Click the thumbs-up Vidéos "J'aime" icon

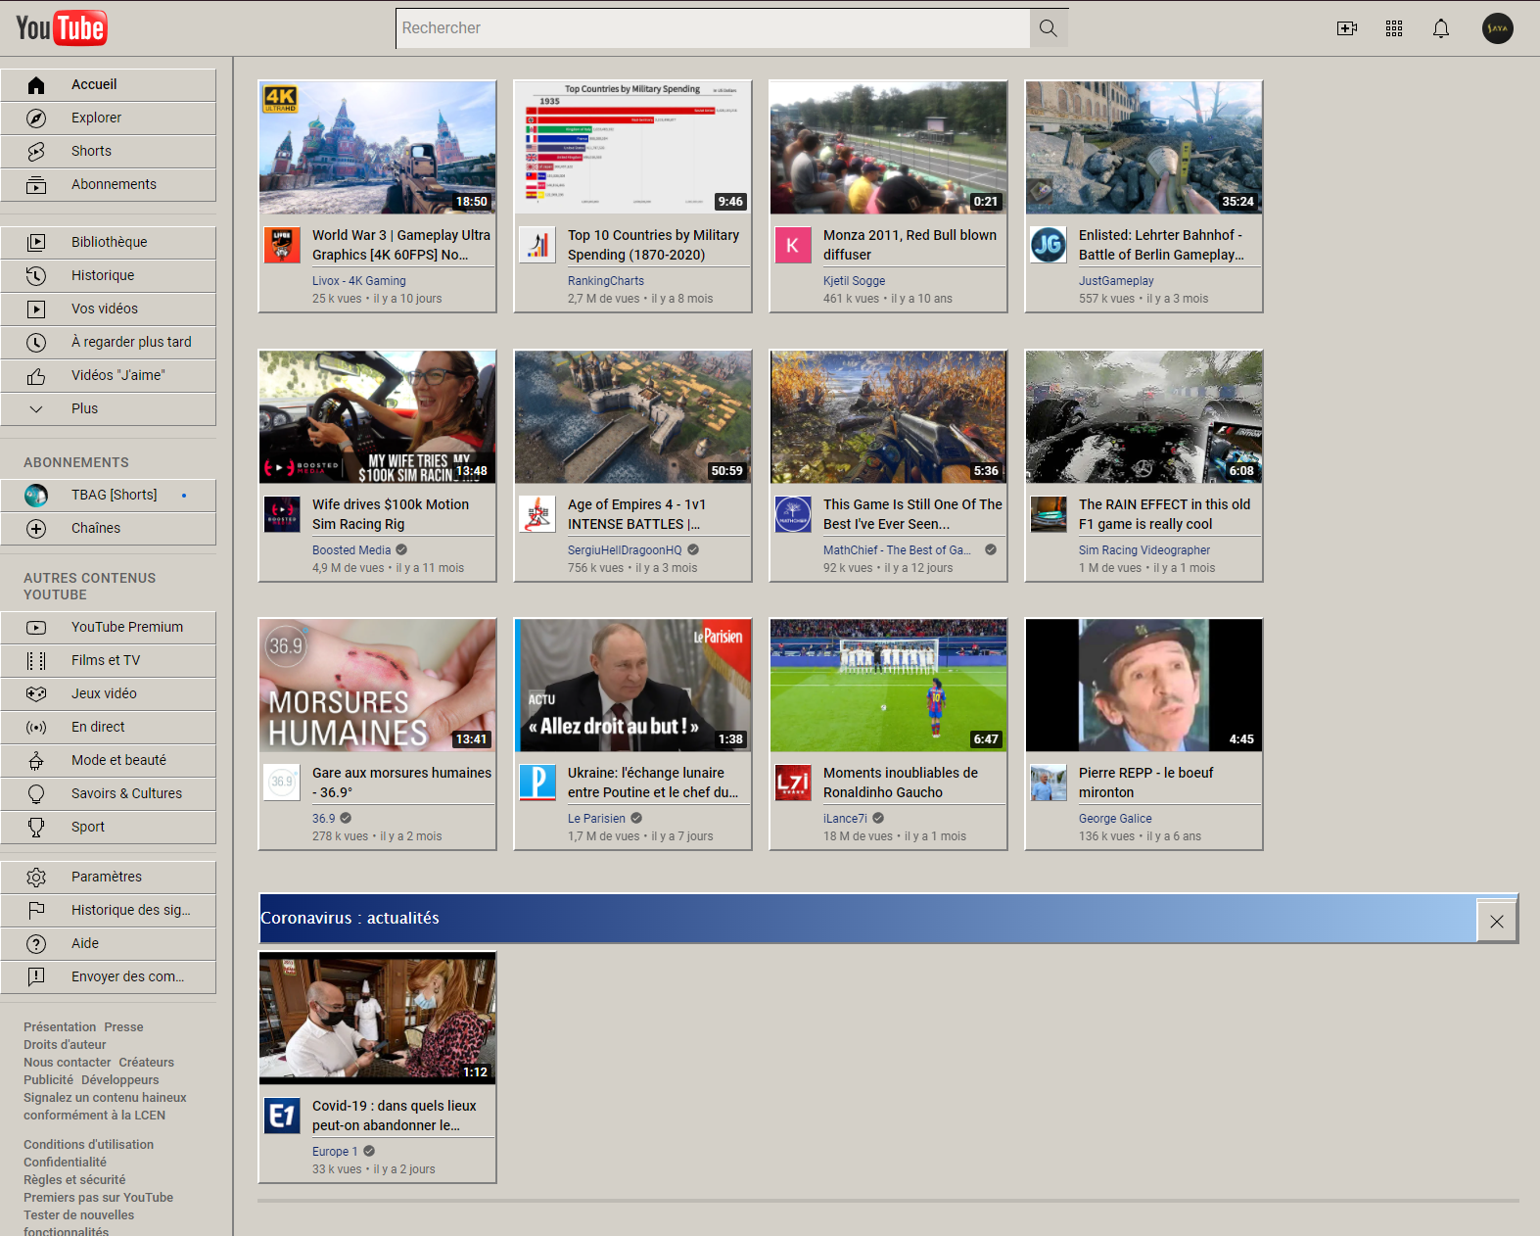pos(36,376)
